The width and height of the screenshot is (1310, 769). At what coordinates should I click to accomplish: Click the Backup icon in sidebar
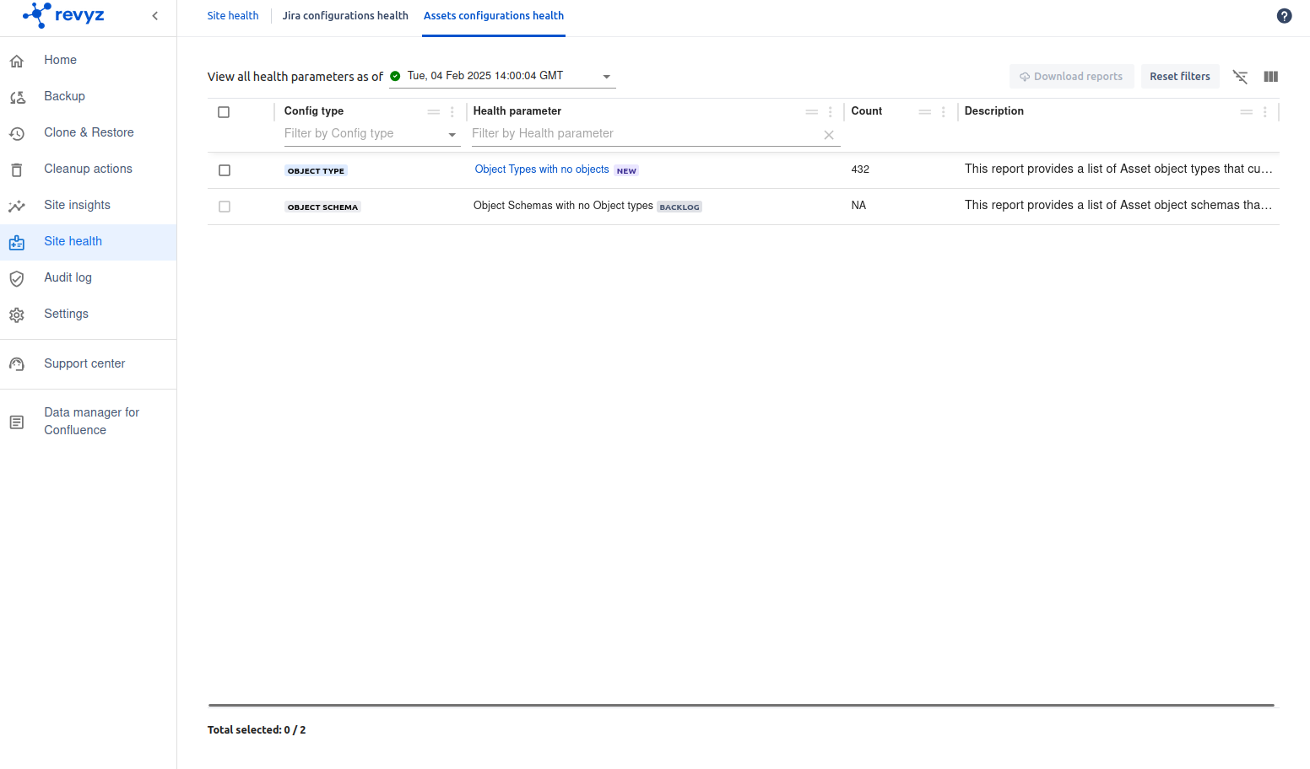point(17,97)
